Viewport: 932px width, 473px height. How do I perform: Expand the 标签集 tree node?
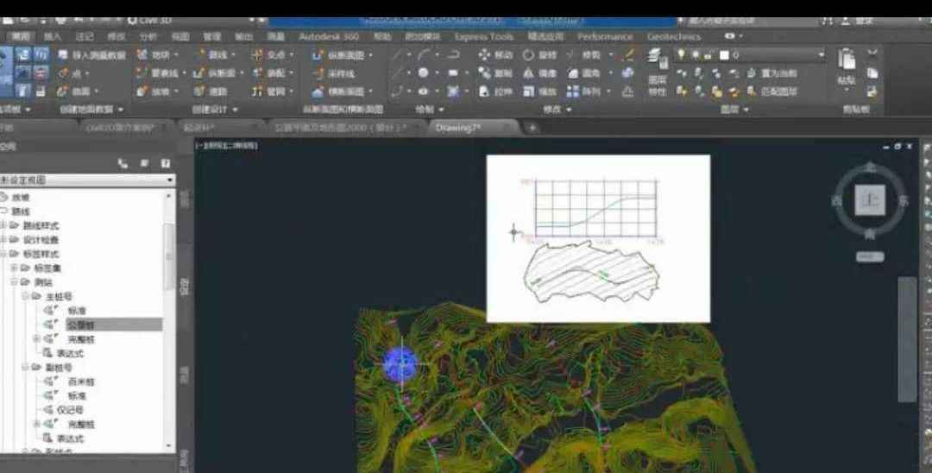click(15, 268)
